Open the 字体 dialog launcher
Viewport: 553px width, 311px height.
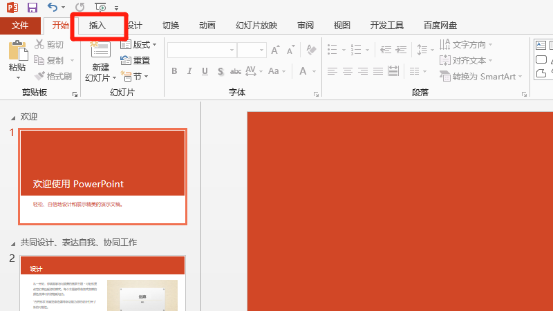coord(316,94)
